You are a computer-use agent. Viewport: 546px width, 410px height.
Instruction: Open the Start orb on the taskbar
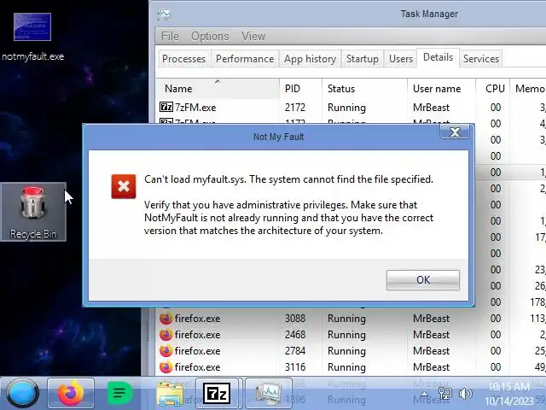22,393
